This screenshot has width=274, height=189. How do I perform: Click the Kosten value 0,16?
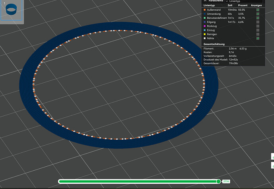[x=231, y=52]
